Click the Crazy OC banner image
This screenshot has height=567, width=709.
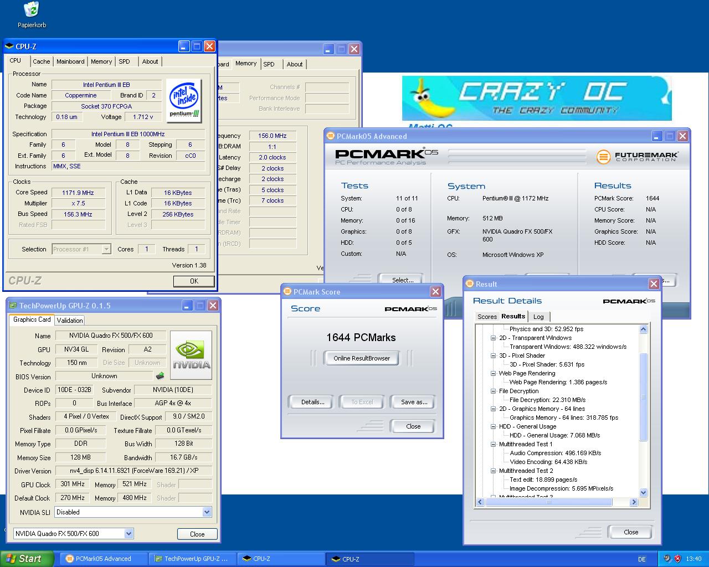(x=537, y=99)
